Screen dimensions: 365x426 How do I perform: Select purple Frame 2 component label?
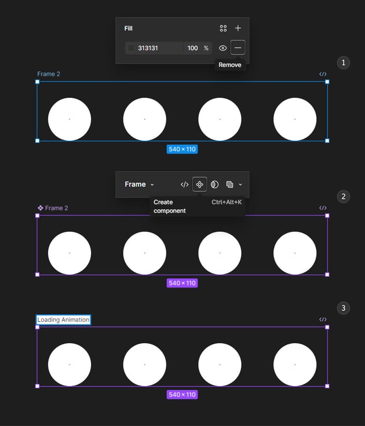(x=53, y=208)
